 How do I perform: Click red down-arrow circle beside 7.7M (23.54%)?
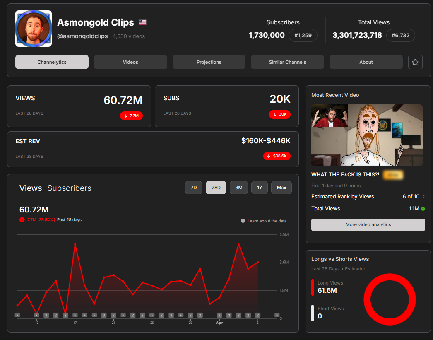click(22, 220)
